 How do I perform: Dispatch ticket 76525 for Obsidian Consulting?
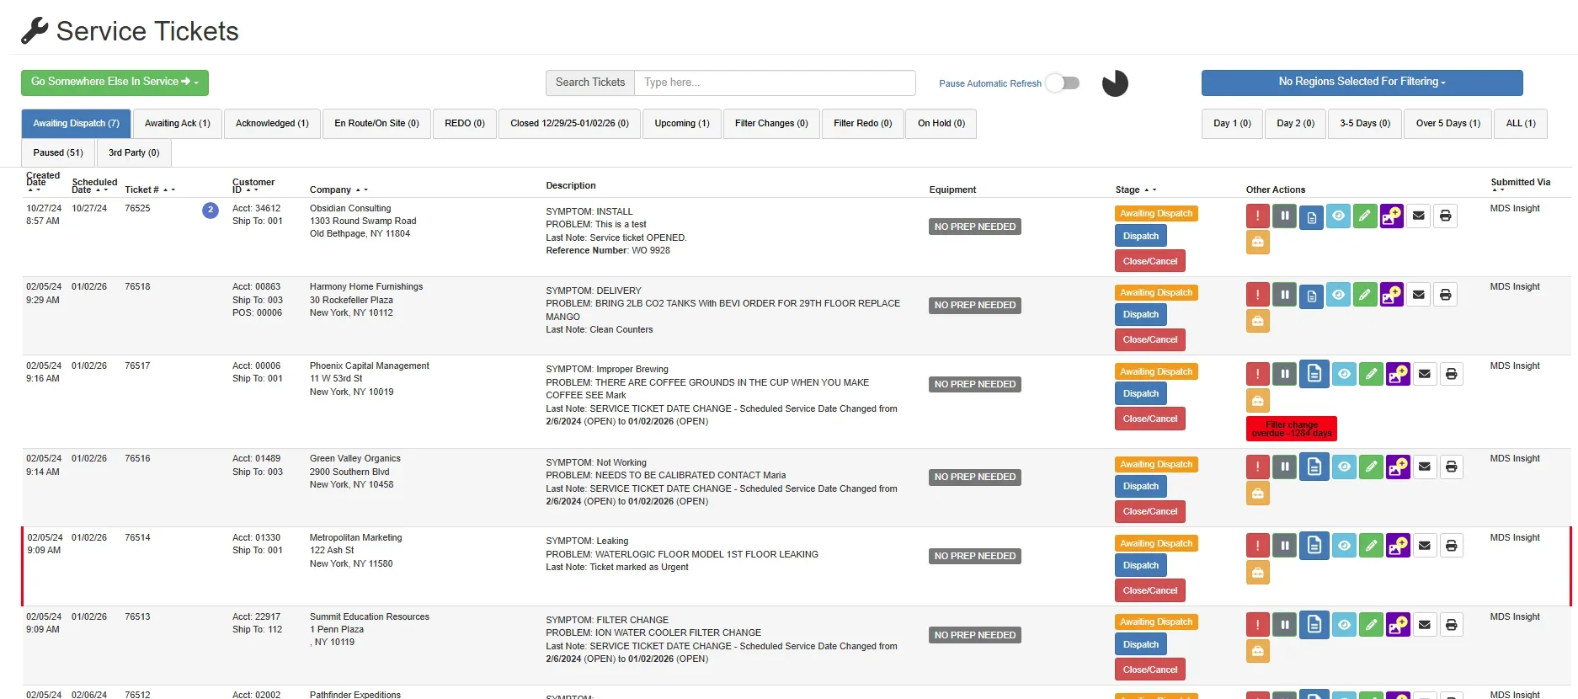click(x=1140, y=237)
